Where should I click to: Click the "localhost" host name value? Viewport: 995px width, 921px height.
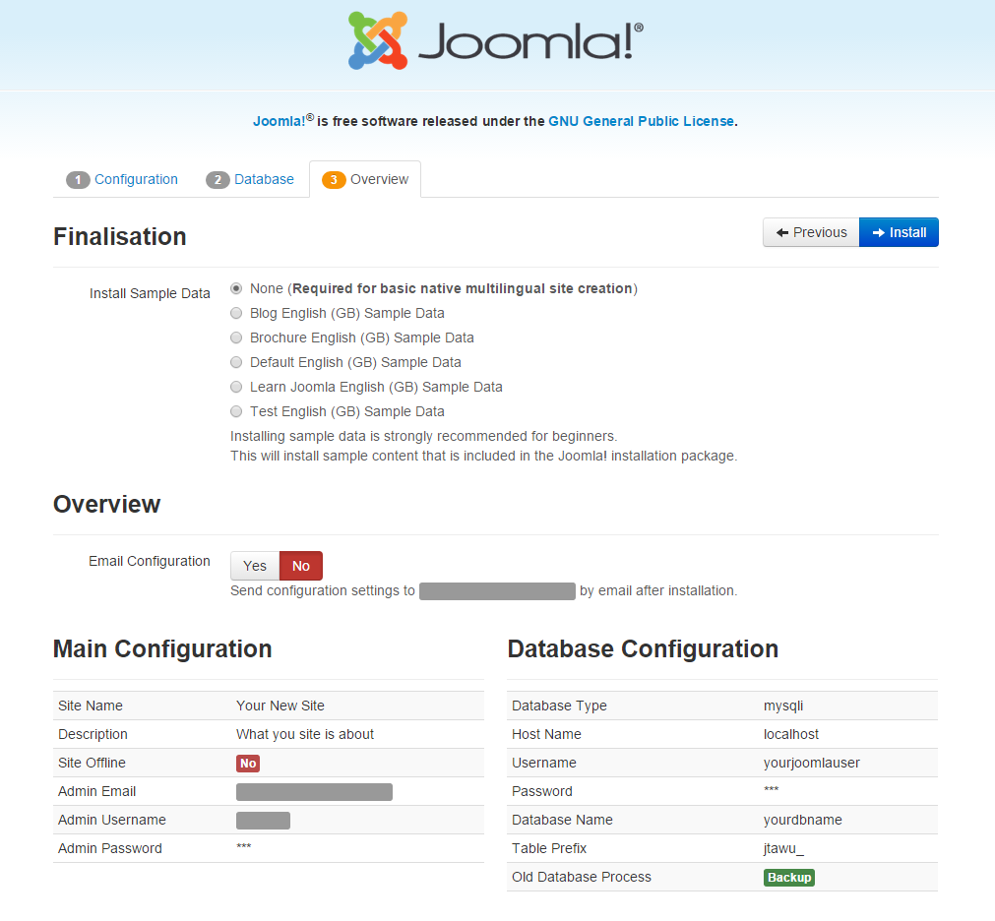pos(790,734)
